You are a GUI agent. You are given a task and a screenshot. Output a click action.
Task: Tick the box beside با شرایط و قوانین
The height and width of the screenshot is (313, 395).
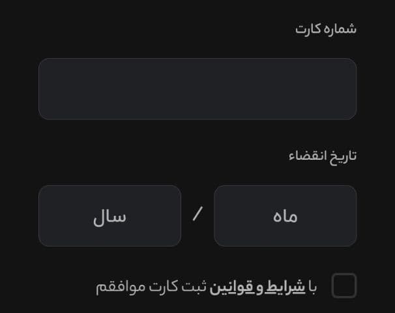(x=344, y=286)
